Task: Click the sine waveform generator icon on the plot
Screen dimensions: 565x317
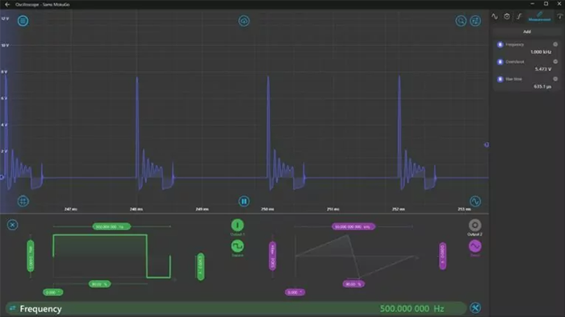Action: pos(475,201)
